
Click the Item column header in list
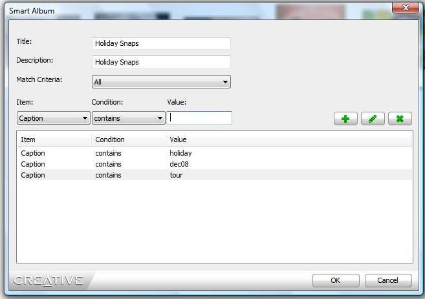(x=54, y=139)
